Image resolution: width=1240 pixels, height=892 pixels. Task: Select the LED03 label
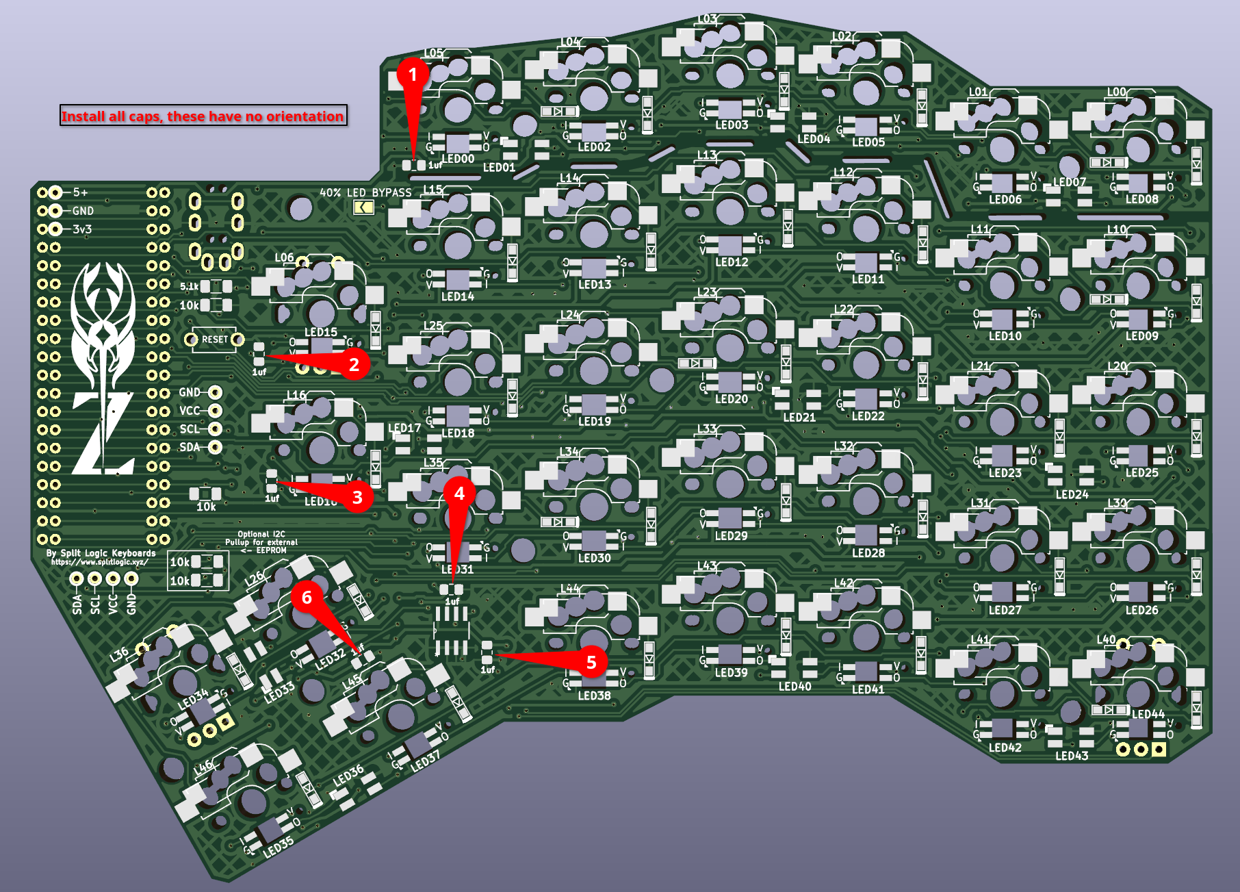pyautogui.click(x=732, y=125)
